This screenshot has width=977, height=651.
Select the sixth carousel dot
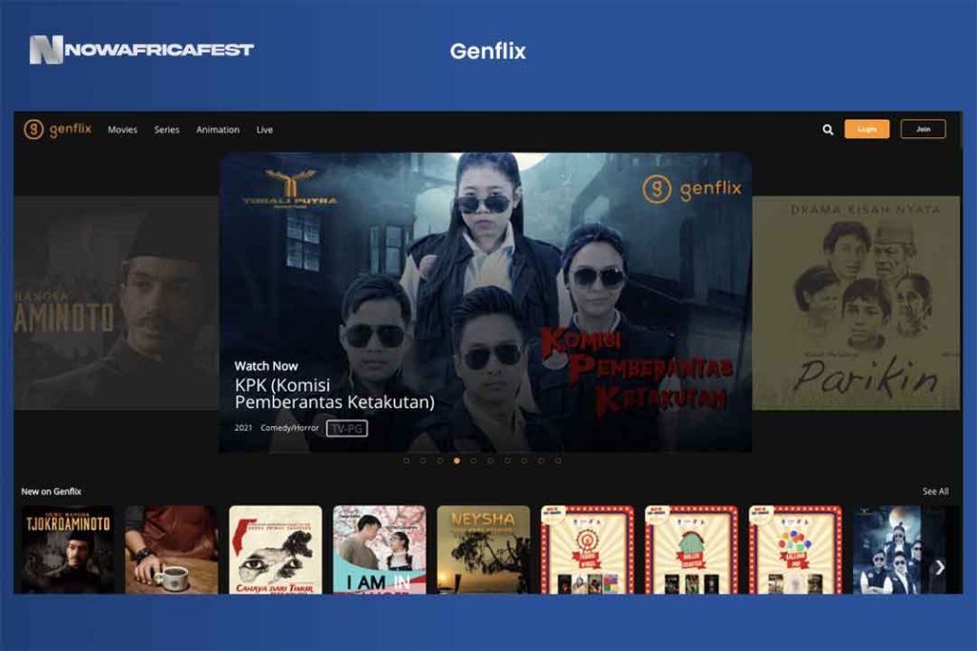coord(490,460)
